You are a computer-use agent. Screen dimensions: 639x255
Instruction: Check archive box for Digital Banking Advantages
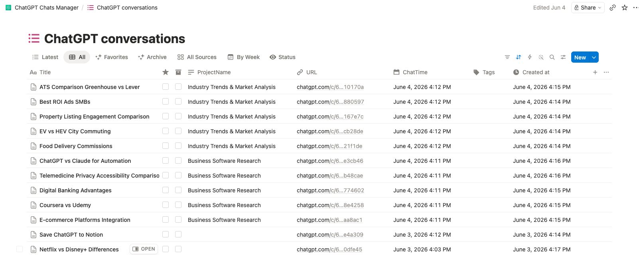point(178,190)
